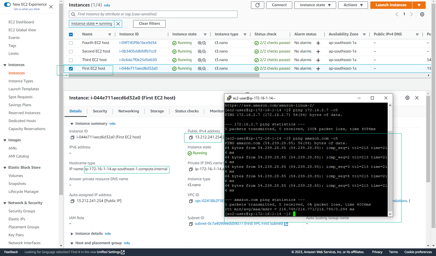436x256 pixels.
Task: Zoom in icon for Second EC2 host
Action: click(x=200, y=52)
